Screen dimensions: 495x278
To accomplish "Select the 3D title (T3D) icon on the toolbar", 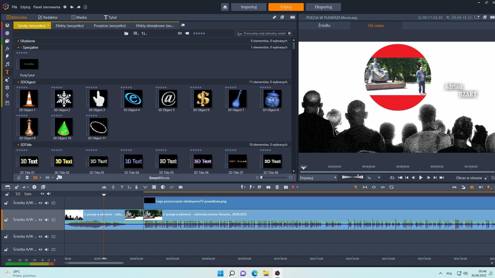I will coord(129,187).
